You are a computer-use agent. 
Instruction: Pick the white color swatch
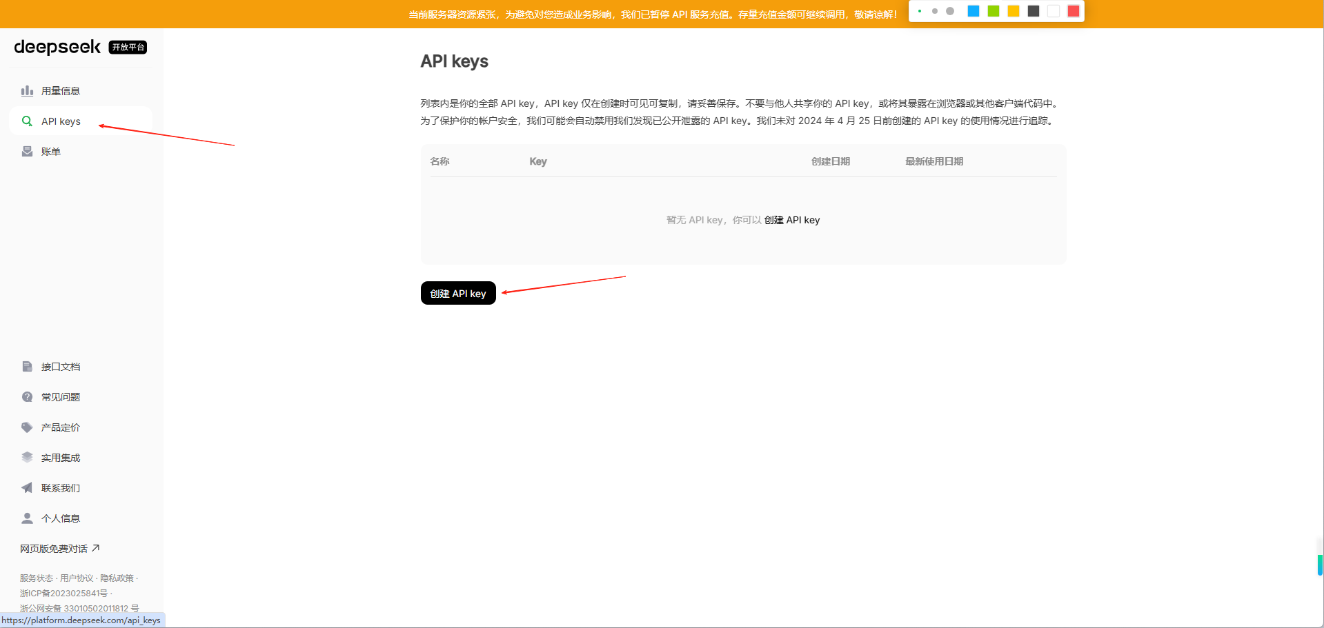[x=1054, y=11]
